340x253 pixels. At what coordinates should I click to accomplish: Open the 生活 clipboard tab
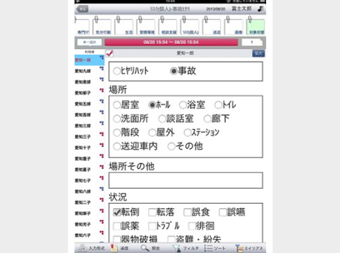[x=124, y=26]
